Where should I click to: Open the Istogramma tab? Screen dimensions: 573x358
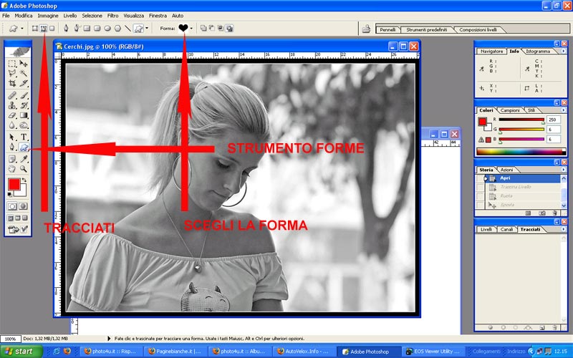click(538, 52)
